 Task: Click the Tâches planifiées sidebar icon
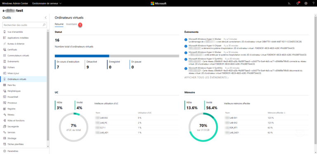[5, 144]
